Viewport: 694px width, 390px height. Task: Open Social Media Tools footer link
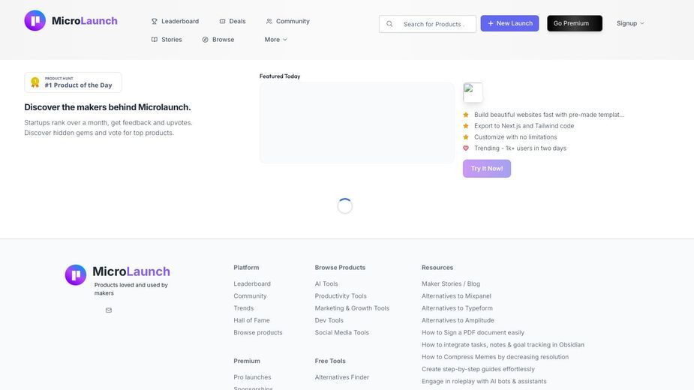tap(341, 332)
